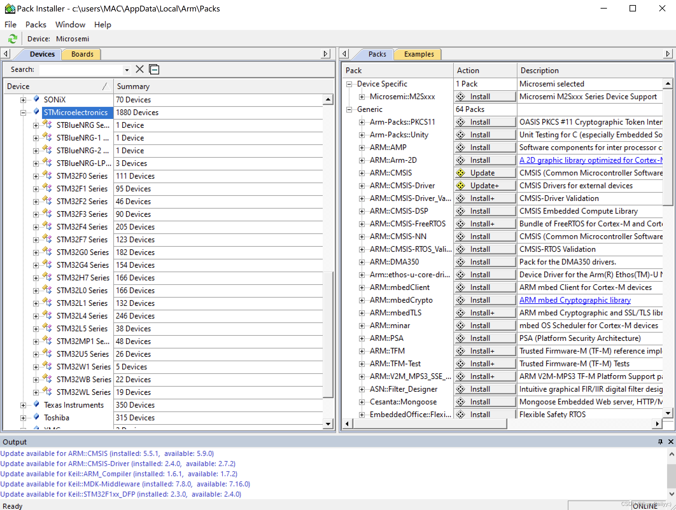This screenshot has width=676, height=510.
Task: Open ARM mbed Cryptographic library link
Action: coord(574,300)
